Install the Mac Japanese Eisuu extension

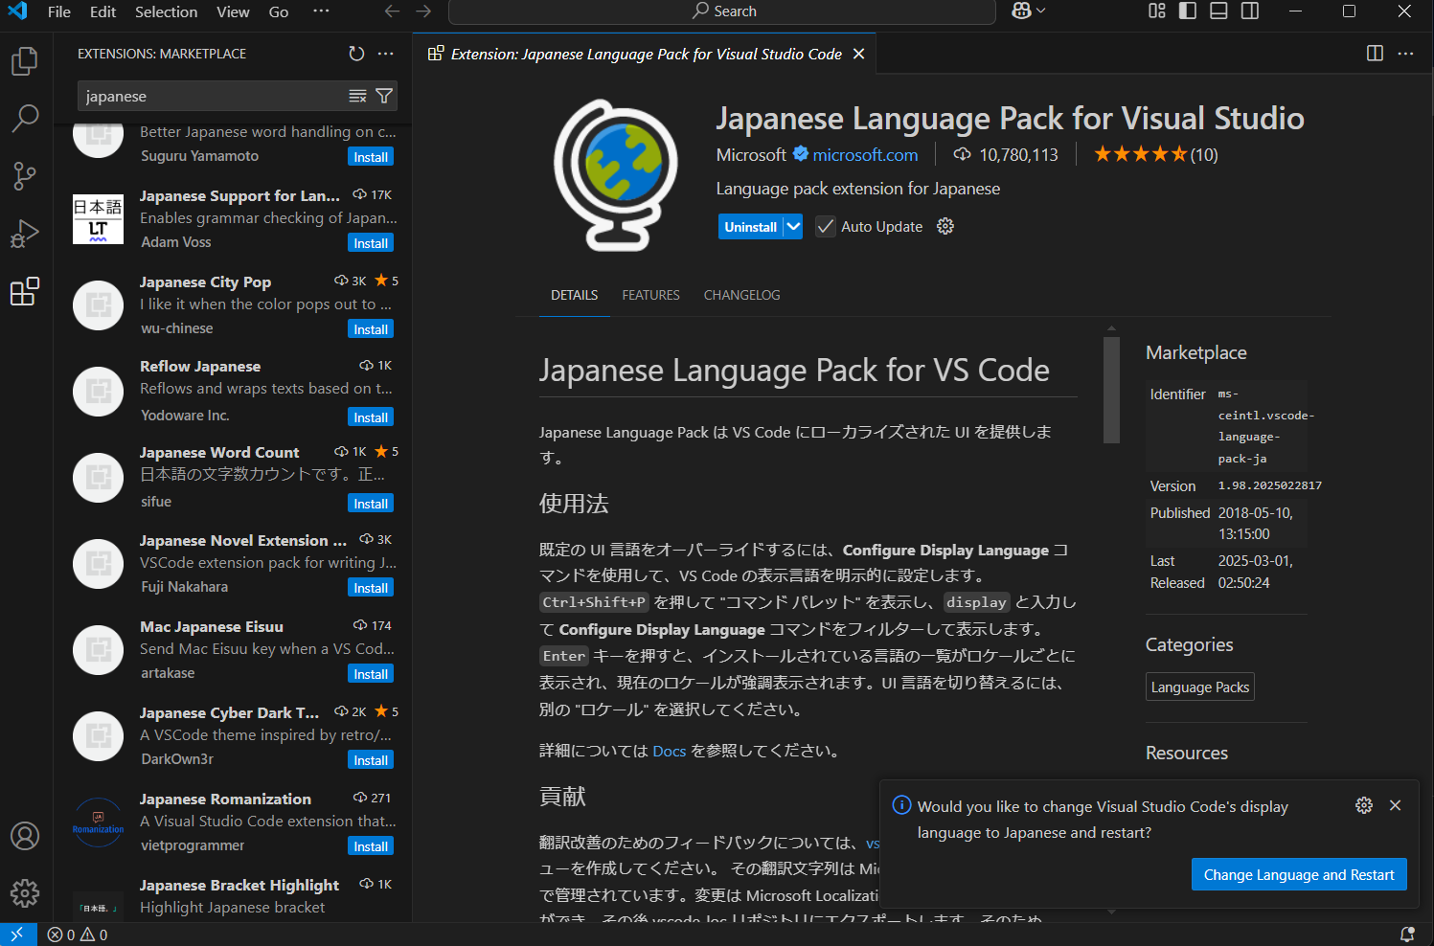coord(371,674)
